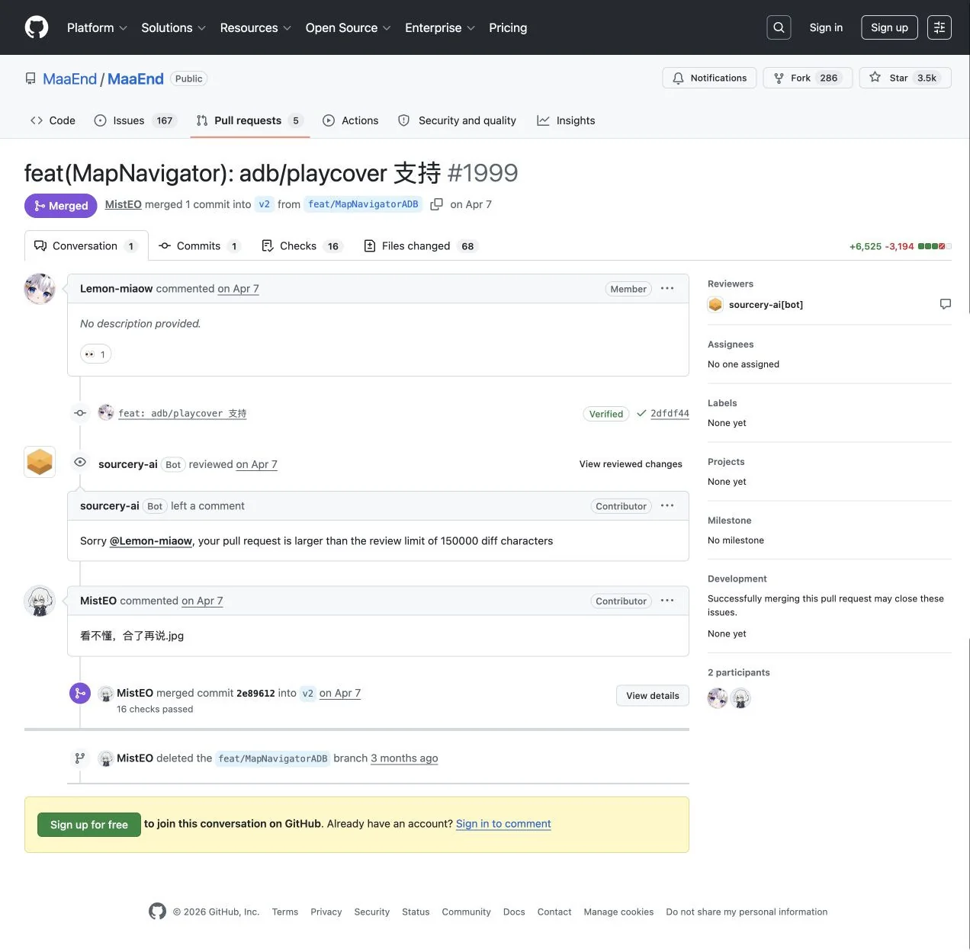Screen dimensions: 970x952
Task: Click the Sign in link
Action: [x=826, y=27]
